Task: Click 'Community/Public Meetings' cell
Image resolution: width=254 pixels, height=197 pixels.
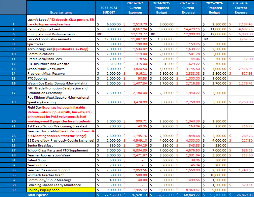Action: 61,180
